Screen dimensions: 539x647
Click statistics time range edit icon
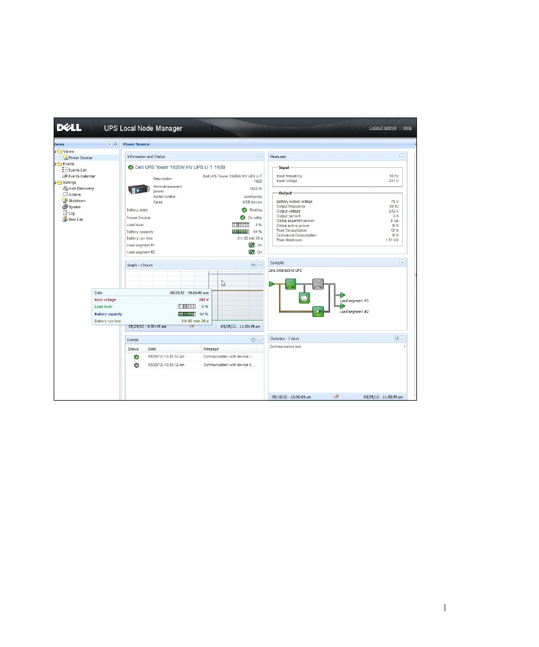click(x=336, y=397)
